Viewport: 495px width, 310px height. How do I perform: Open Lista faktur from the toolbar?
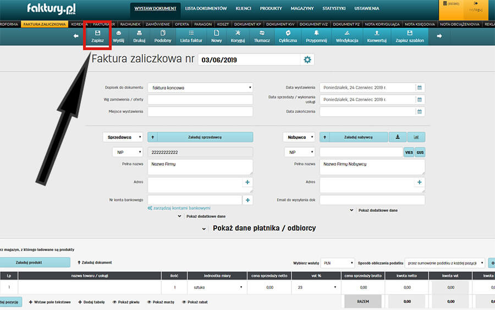tap(191, 36)
